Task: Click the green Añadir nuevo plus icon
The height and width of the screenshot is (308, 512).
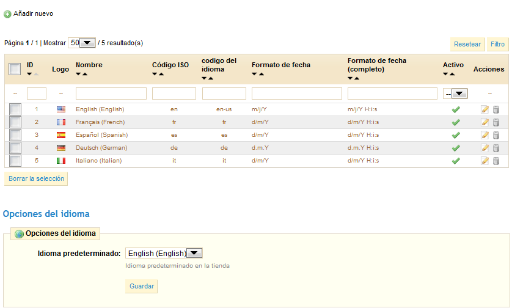Action: click(x=7, y=14)
